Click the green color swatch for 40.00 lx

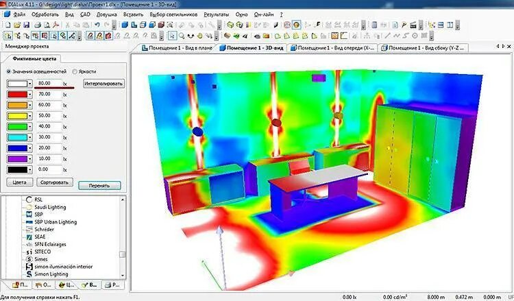17,127
